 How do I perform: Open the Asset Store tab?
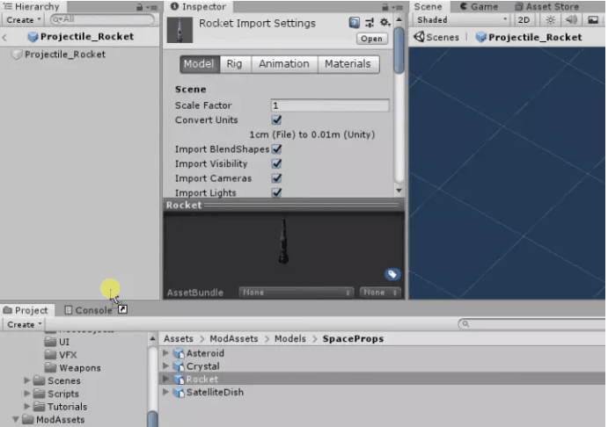(547, 6)
